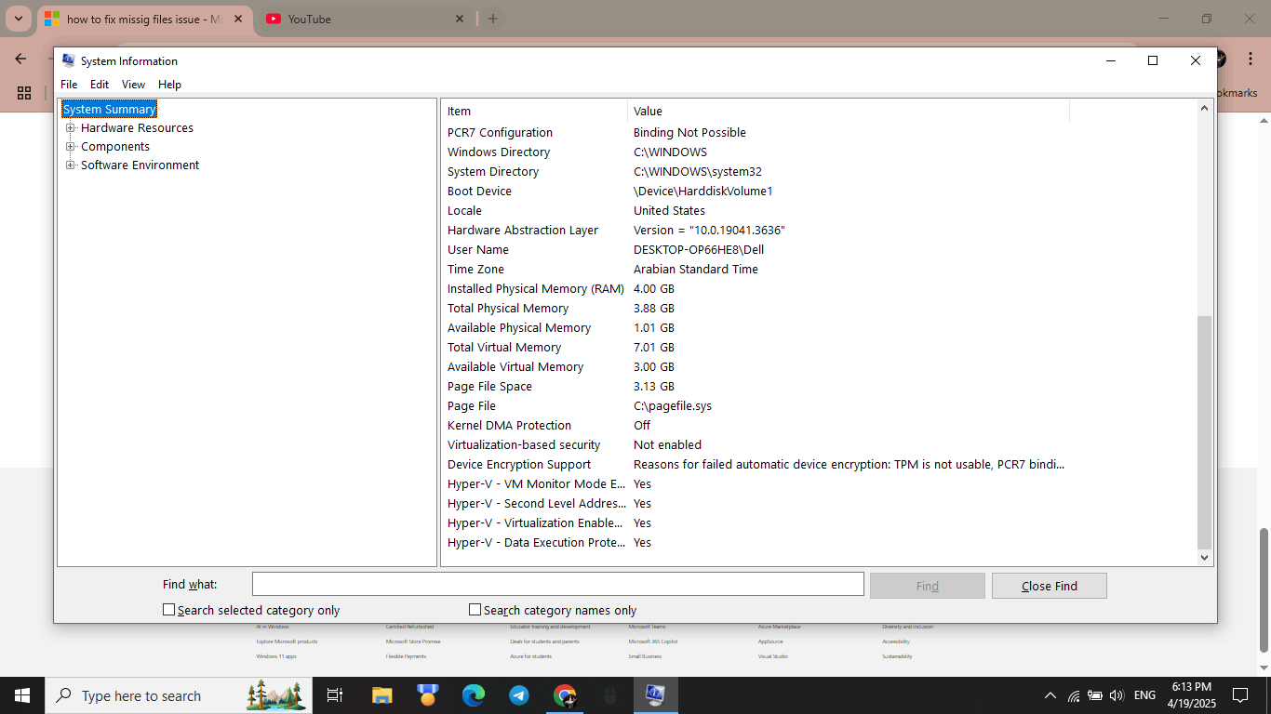
Task: Open the File menu
Action: click(69, 85)
